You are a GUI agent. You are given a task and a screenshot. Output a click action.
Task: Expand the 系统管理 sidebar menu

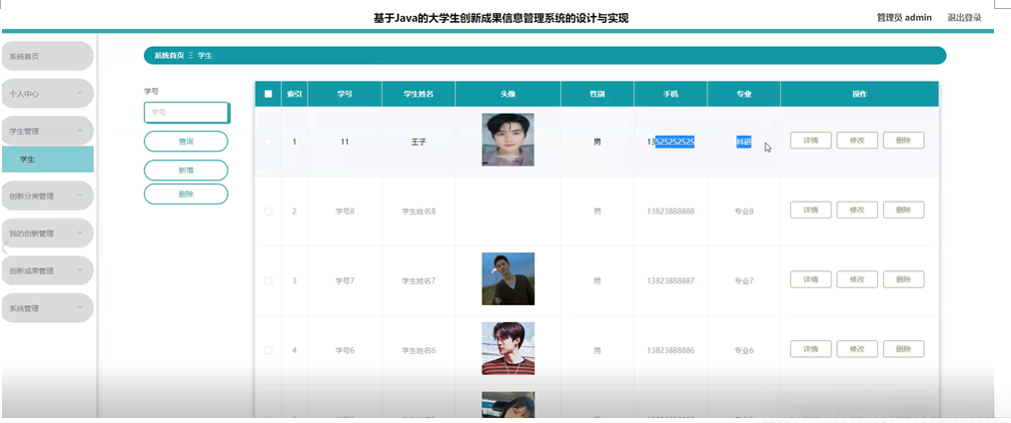(x=48, y=307)
